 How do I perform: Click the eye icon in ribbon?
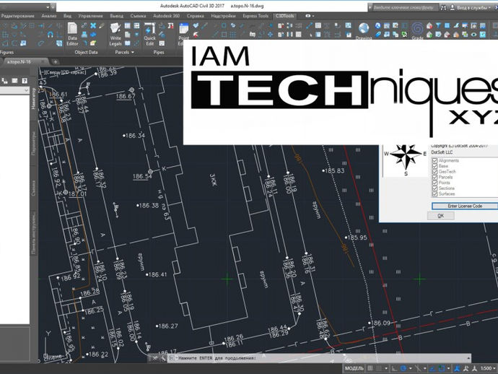pyautogui.click(x=474, y=35)
